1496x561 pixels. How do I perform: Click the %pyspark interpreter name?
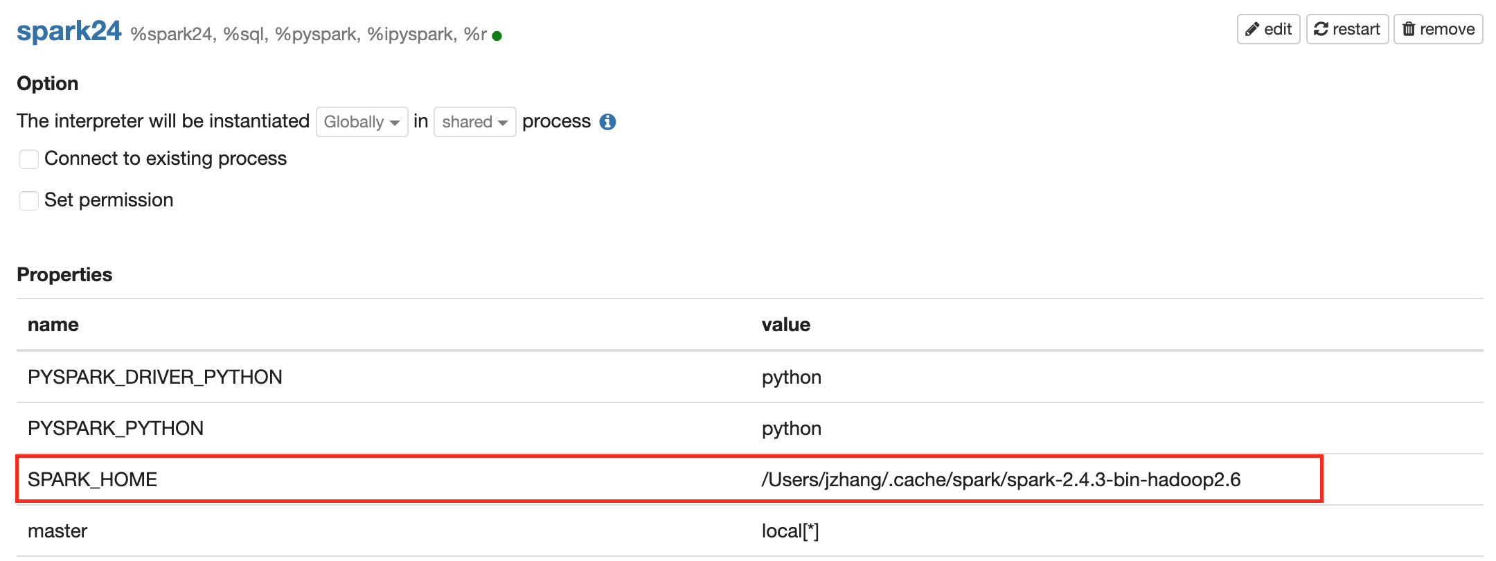point(317,35)
